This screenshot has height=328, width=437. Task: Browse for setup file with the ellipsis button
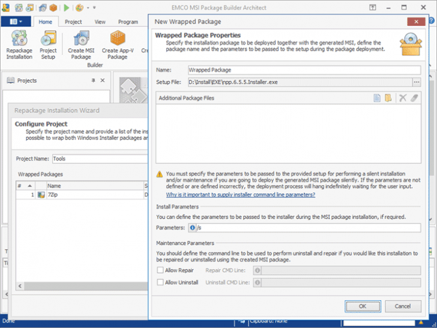point(417,82)
